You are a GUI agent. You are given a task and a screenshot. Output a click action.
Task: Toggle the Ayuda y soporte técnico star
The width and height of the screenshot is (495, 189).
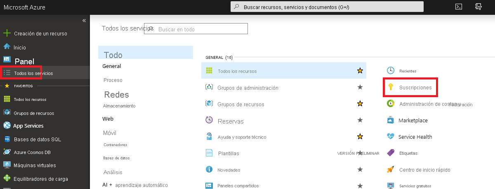(360, 137)
